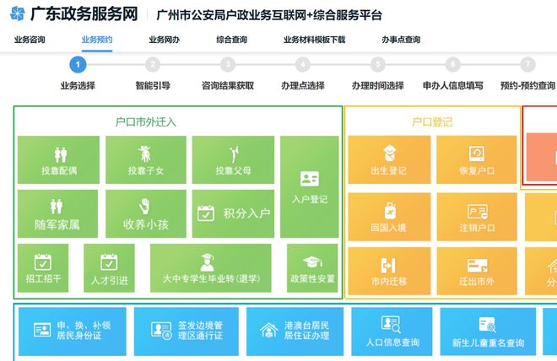This screenshot has height=361, width=557.
Task: Open the 恢复户口 restore icon tile
Action: 476,159
